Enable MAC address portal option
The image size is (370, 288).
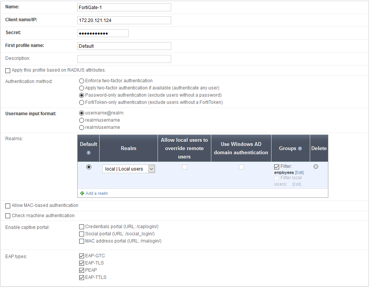pyautogui.click(x=82, y=241)
